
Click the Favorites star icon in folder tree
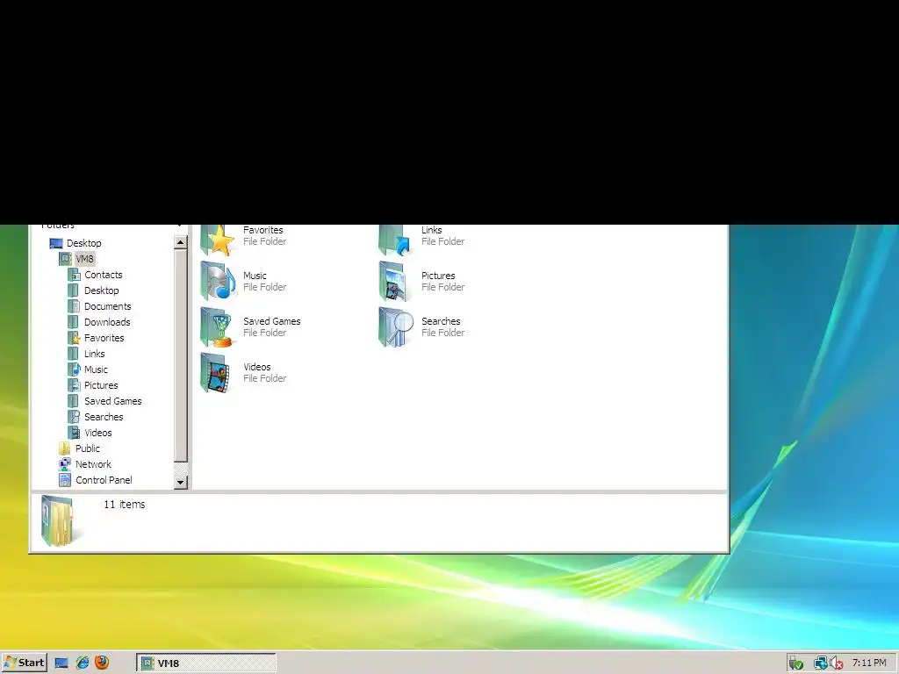pyautogui.click(x=74, y=338)
